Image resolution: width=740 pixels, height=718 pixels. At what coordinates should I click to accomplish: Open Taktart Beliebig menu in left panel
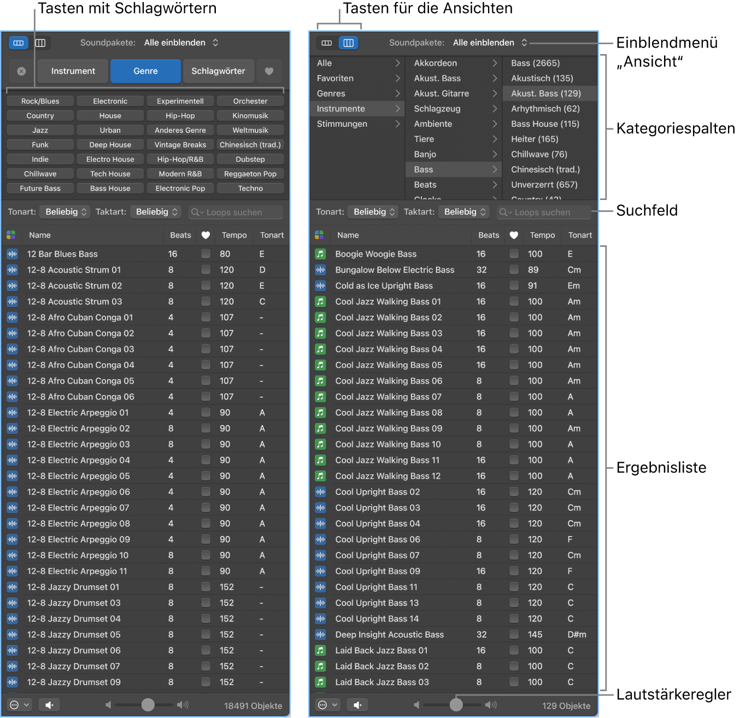(156, 212)
